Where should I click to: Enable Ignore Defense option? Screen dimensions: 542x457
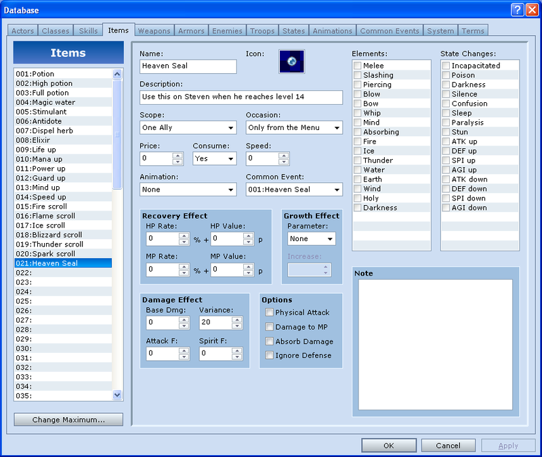click(x=270, y=355)
